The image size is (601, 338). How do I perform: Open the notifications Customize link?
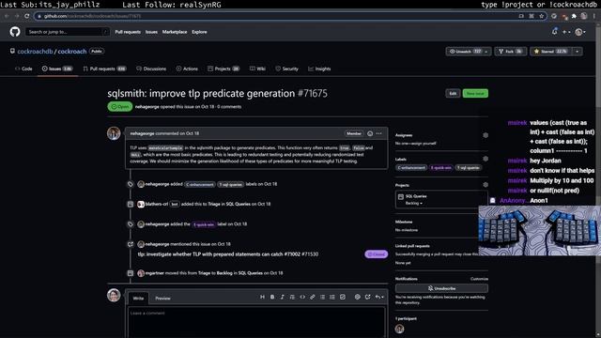tap(479, 279)
